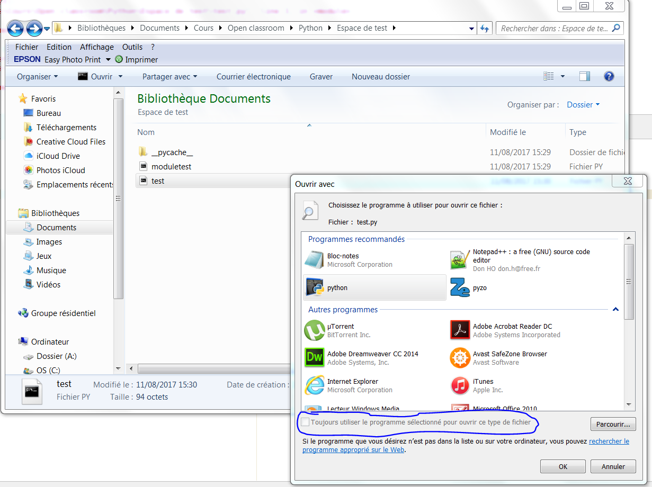The image size is (652, 487).
Task: Open the Outils menu
Action: tap(132, 47)
